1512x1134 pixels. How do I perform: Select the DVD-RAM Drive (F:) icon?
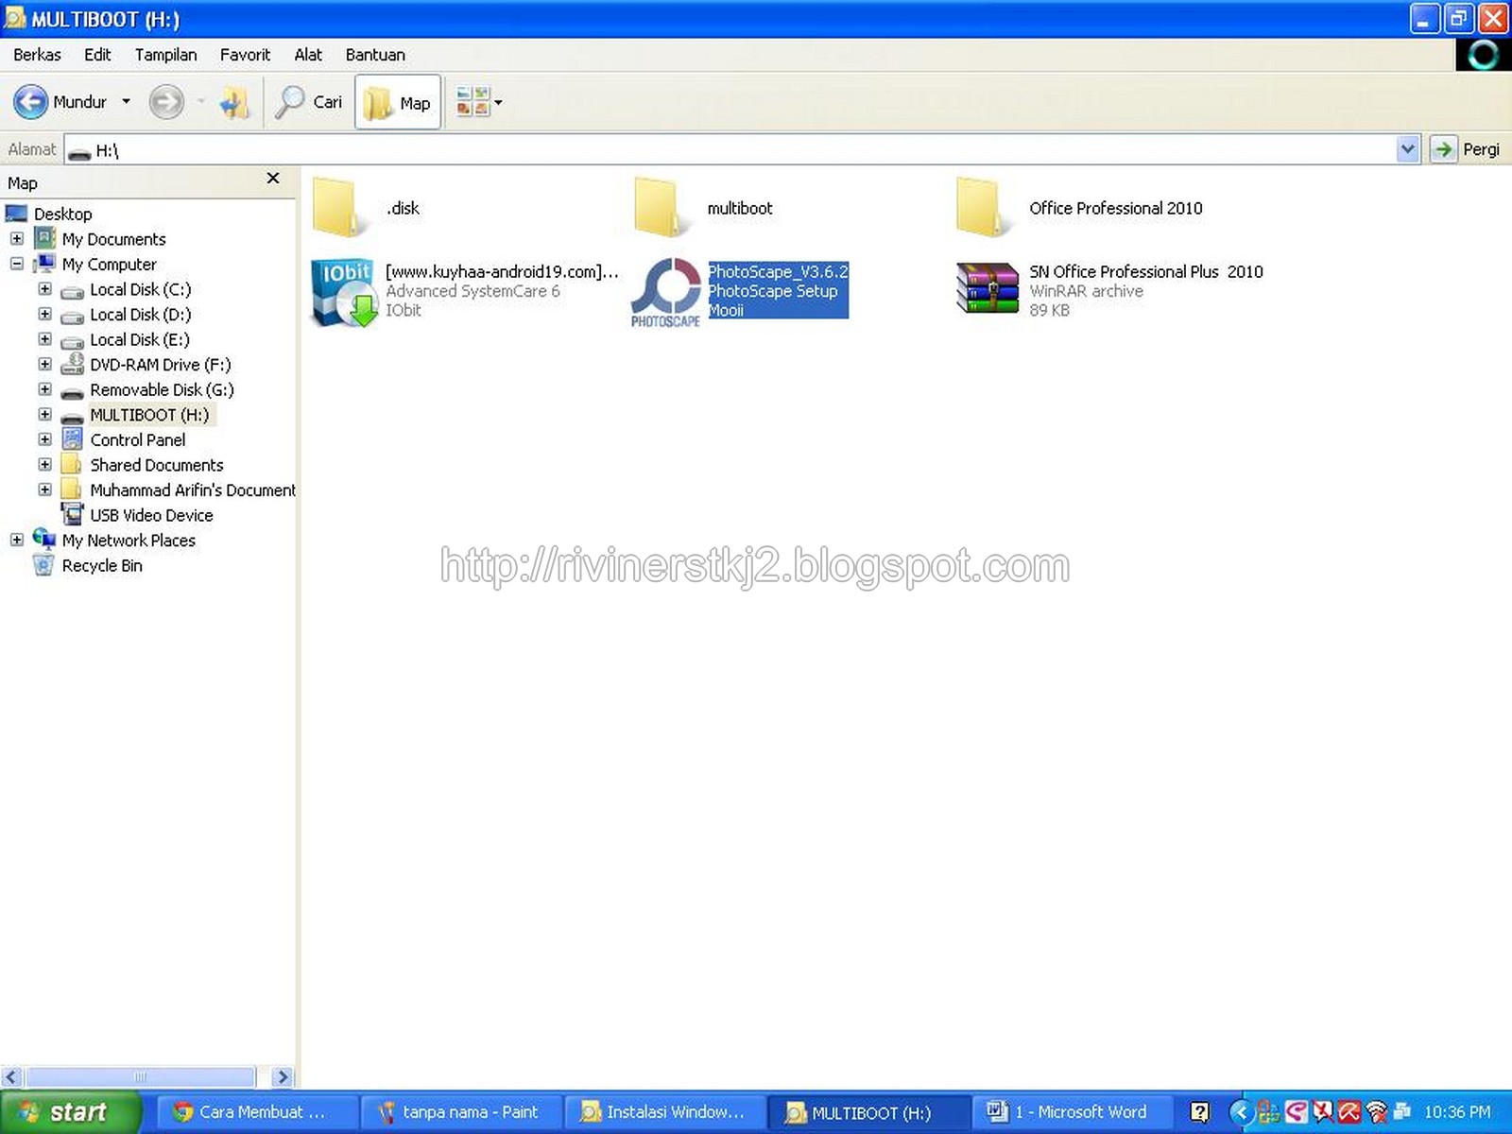pos(73,364)
